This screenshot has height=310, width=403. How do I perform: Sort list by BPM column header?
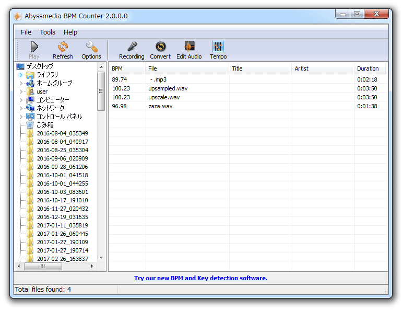pos(127,69)
